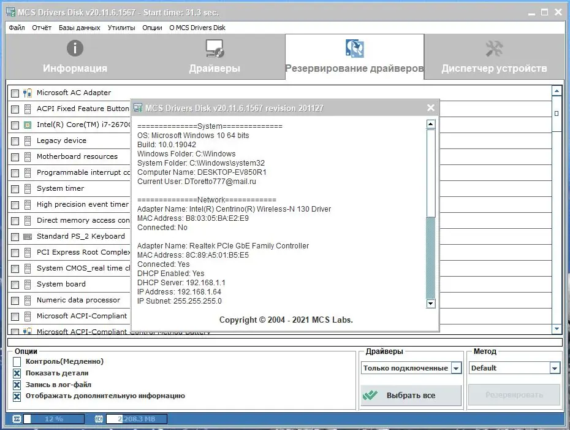
Task: Click the CPU usage icon in status bar
Action: click(x=17, y=419)
